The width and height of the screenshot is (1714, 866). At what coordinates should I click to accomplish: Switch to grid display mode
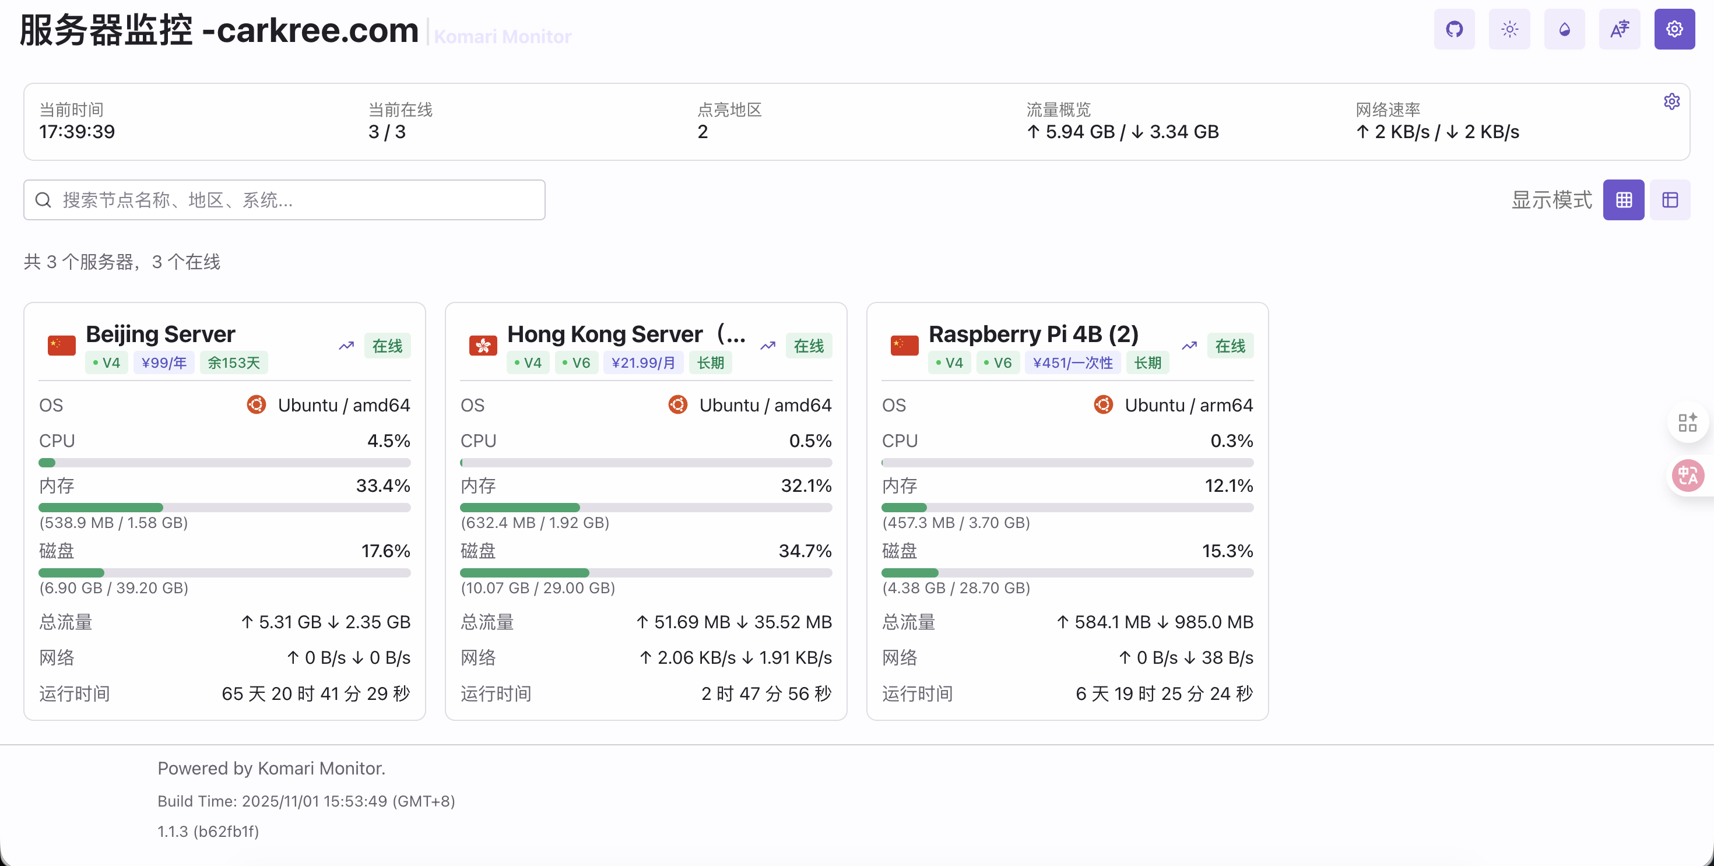(1624, 199)
